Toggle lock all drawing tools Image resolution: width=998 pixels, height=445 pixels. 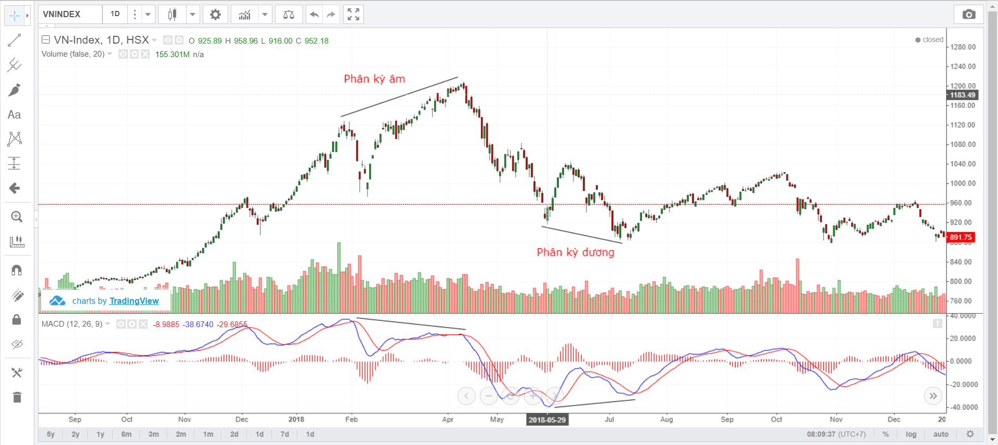[17, 319]
